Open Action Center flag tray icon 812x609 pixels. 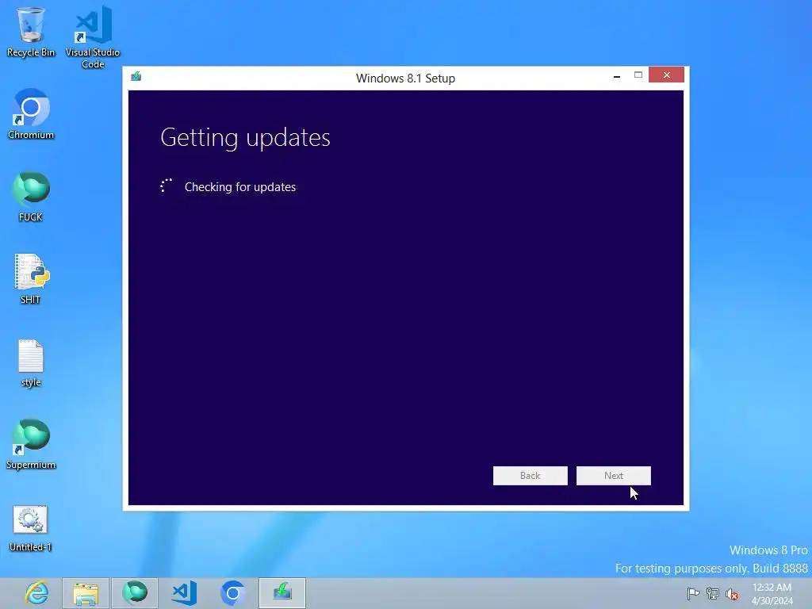click(x=693, y=593)
